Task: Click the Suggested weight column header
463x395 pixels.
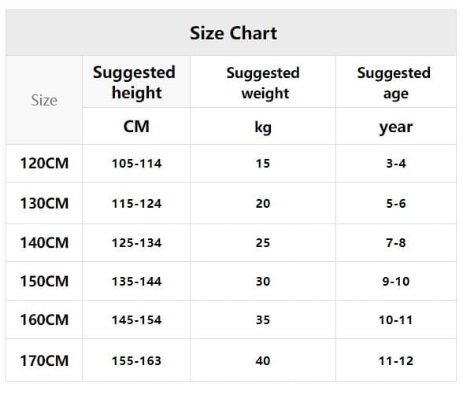Action: tap(263, 82)
